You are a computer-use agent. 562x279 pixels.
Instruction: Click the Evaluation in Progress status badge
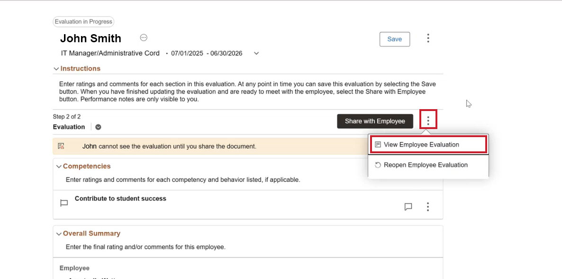83,21
